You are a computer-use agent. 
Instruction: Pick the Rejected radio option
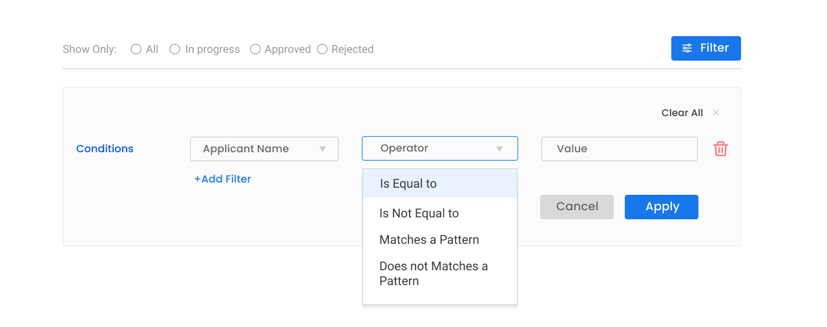pyautogui.click(x=322, y=49)
